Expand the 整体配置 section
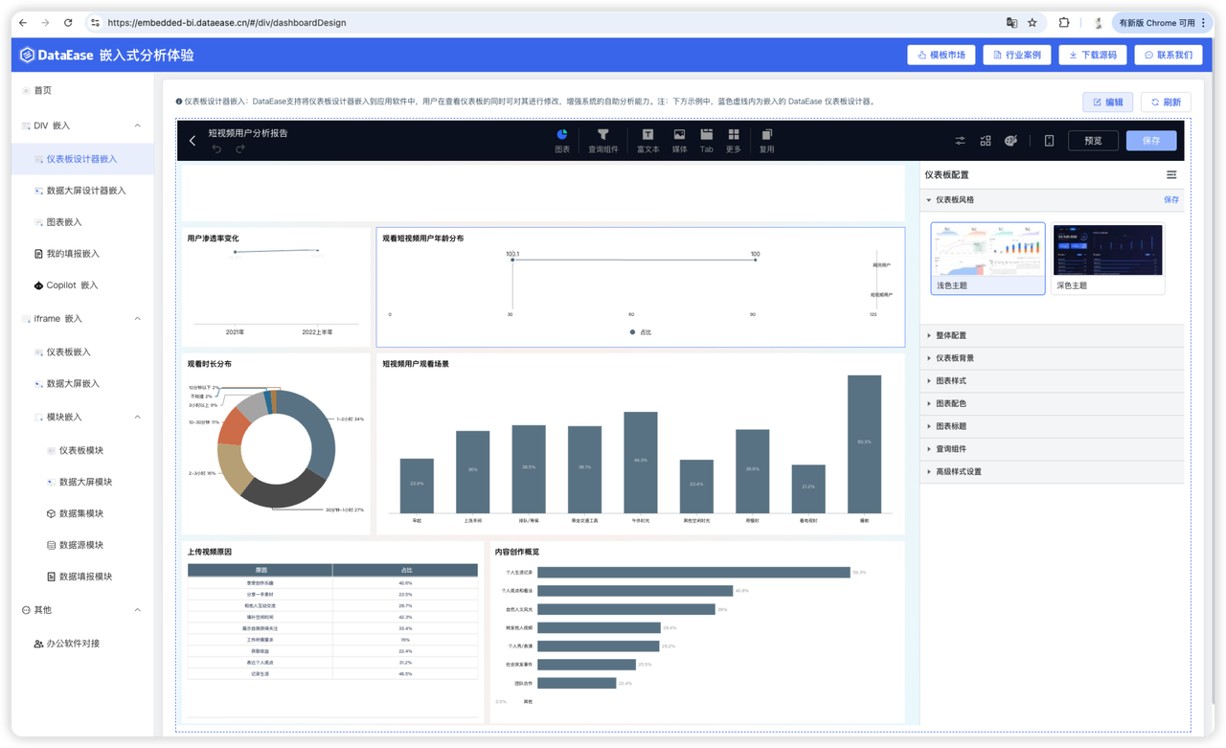This screenshot has width=1226, height=748. pyautogui.click(x=951, y=335)
